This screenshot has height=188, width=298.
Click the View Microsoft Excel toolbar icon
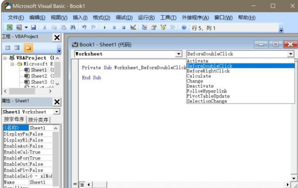(10, 27)
